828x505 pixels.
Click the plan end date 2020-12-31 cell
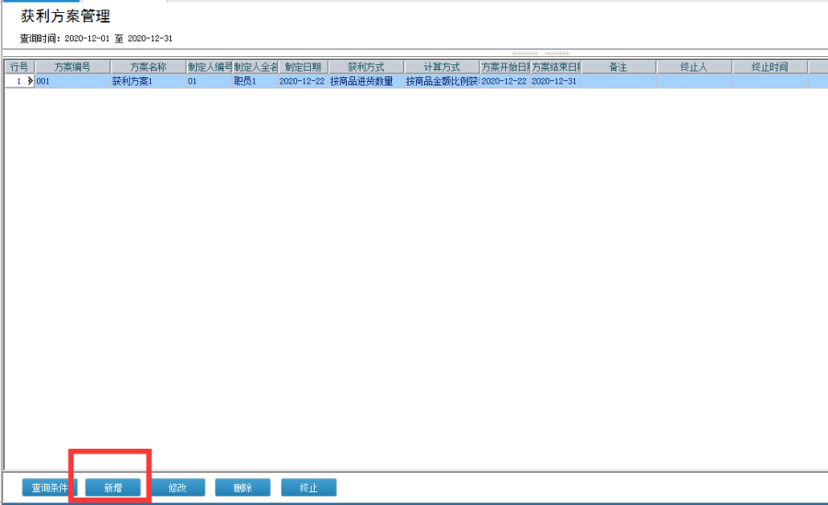click(555, 81)
